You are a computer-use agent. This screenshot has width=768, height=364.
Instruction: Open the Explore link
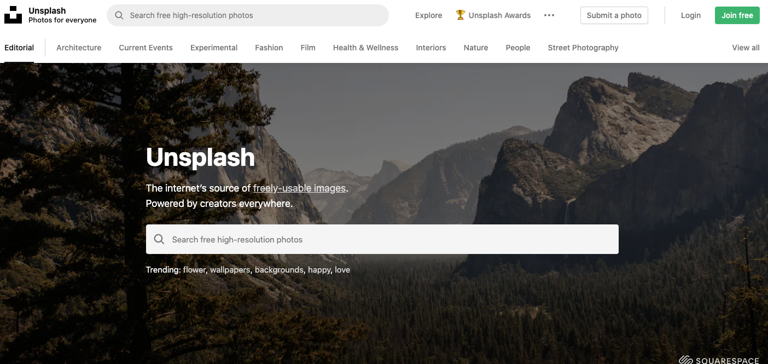428,15
